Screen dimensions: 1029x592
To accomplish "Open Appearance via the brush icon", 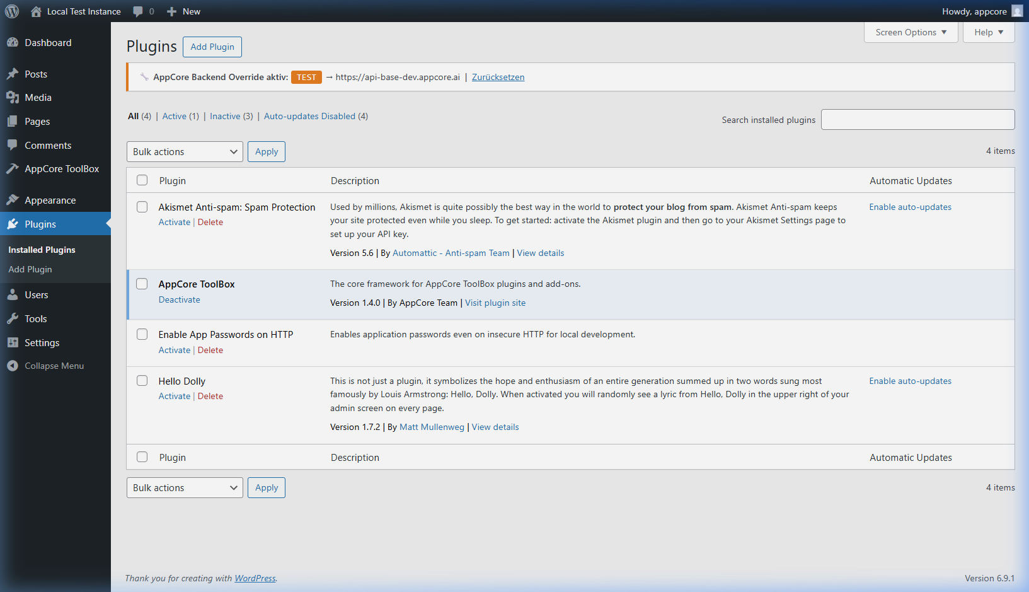I will pos(14,200).
